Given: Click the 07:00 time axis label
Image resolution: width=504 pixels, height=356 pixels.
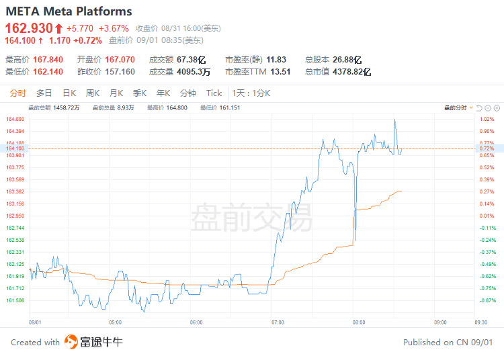Looking at the screenshot, I should tap(278, 322).
